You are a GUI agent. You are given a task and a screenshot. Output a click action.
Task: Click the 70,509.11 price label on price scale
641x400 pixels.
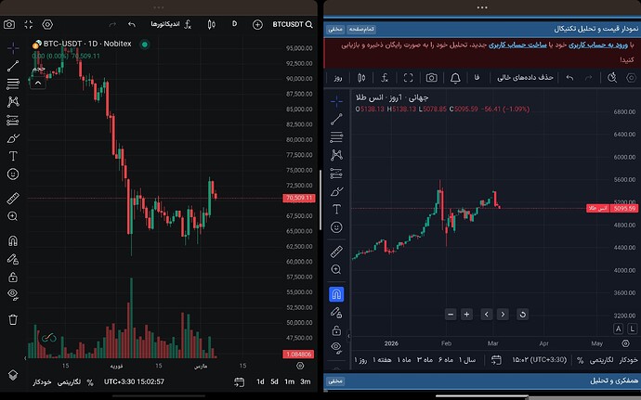(x=299, y=199)
